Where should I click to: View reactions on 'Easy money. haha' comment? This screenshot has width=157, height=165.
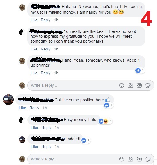(105, 121)
